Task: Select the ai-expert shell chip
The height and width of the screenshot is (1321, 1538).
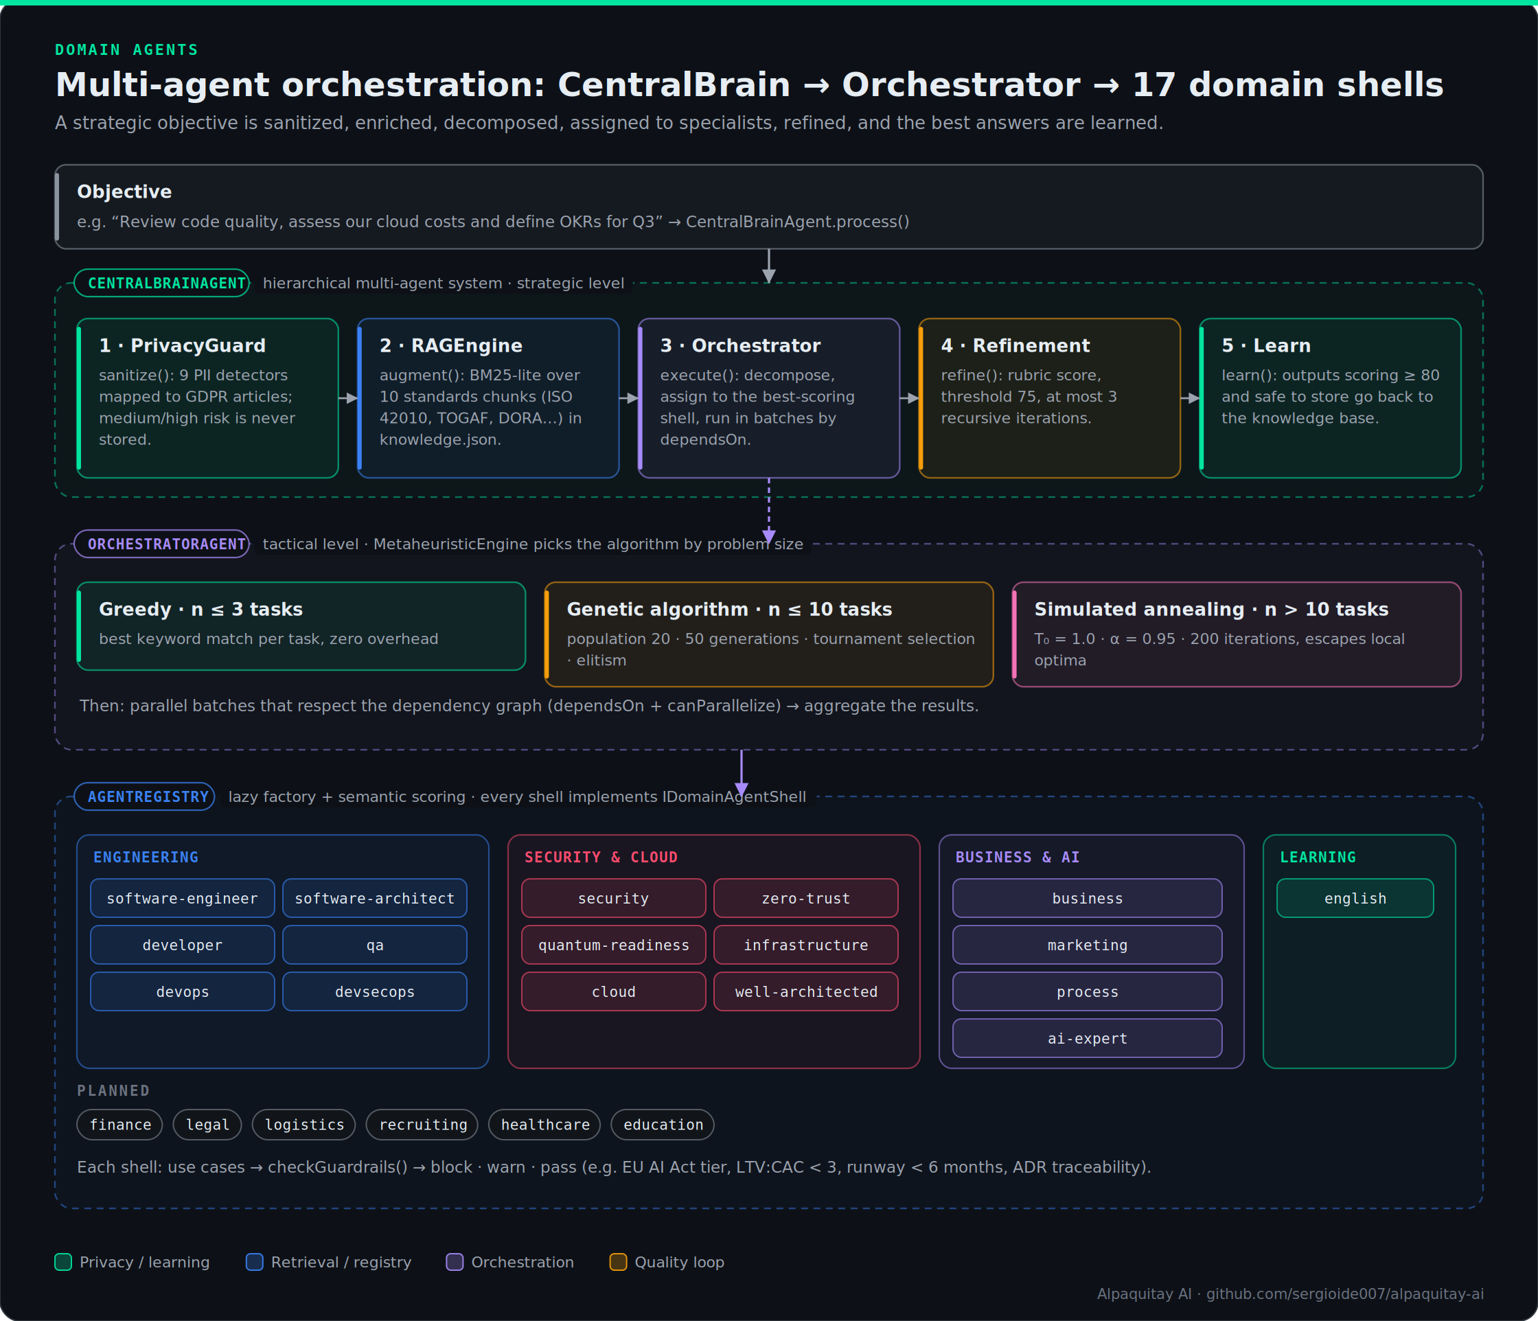Action: [1088, 1038]
